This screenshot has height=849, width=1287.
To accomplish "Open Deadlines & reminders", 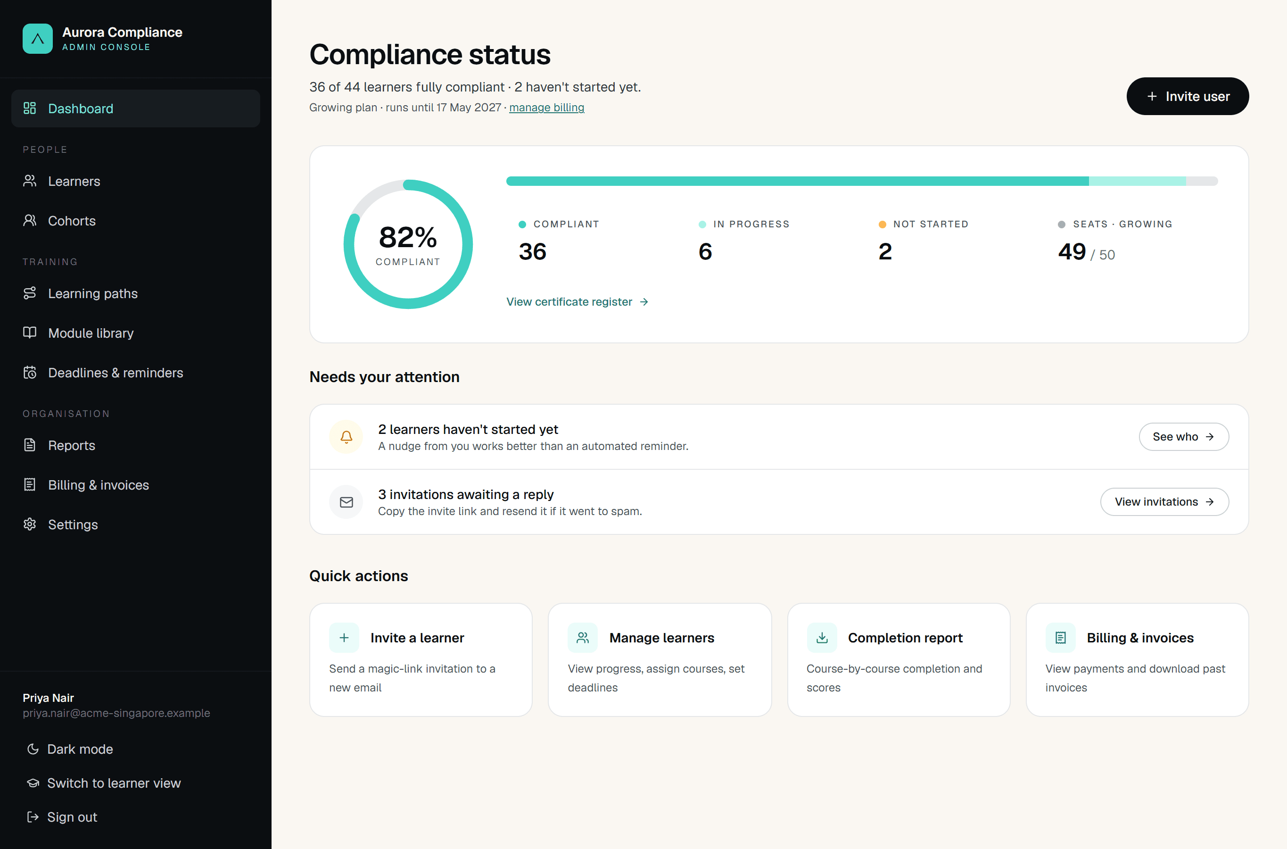I will tap(136, 373).
